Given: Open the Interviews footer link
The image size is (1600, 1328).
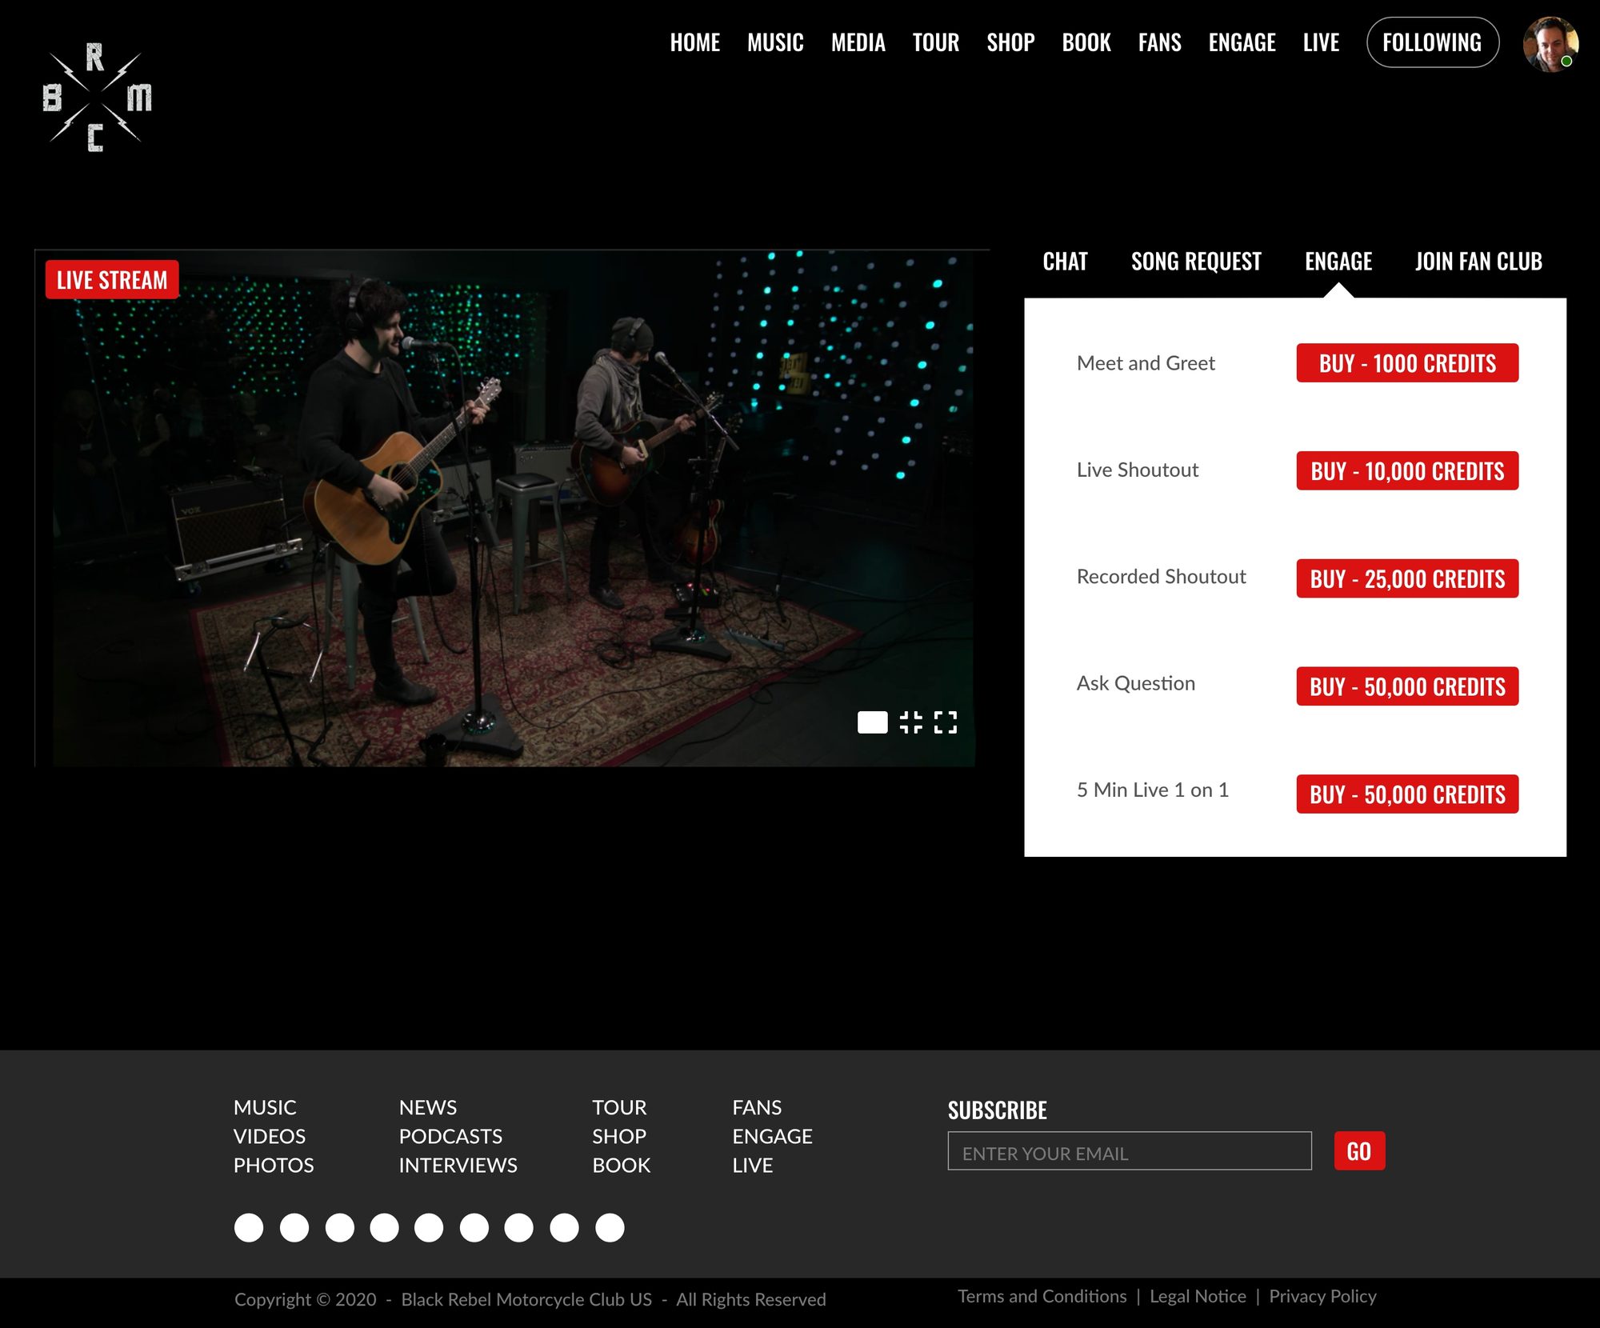Looking at the screenshot, I should pyautogui.click(x=458, y=1166).
